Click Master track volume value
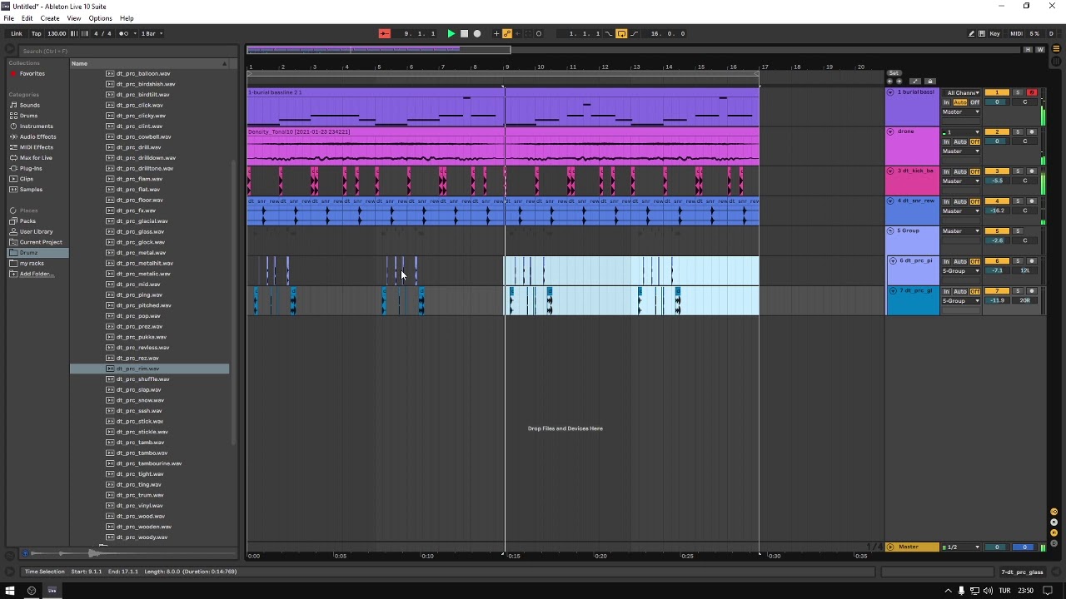1066x599 pixels. [997, 547]
